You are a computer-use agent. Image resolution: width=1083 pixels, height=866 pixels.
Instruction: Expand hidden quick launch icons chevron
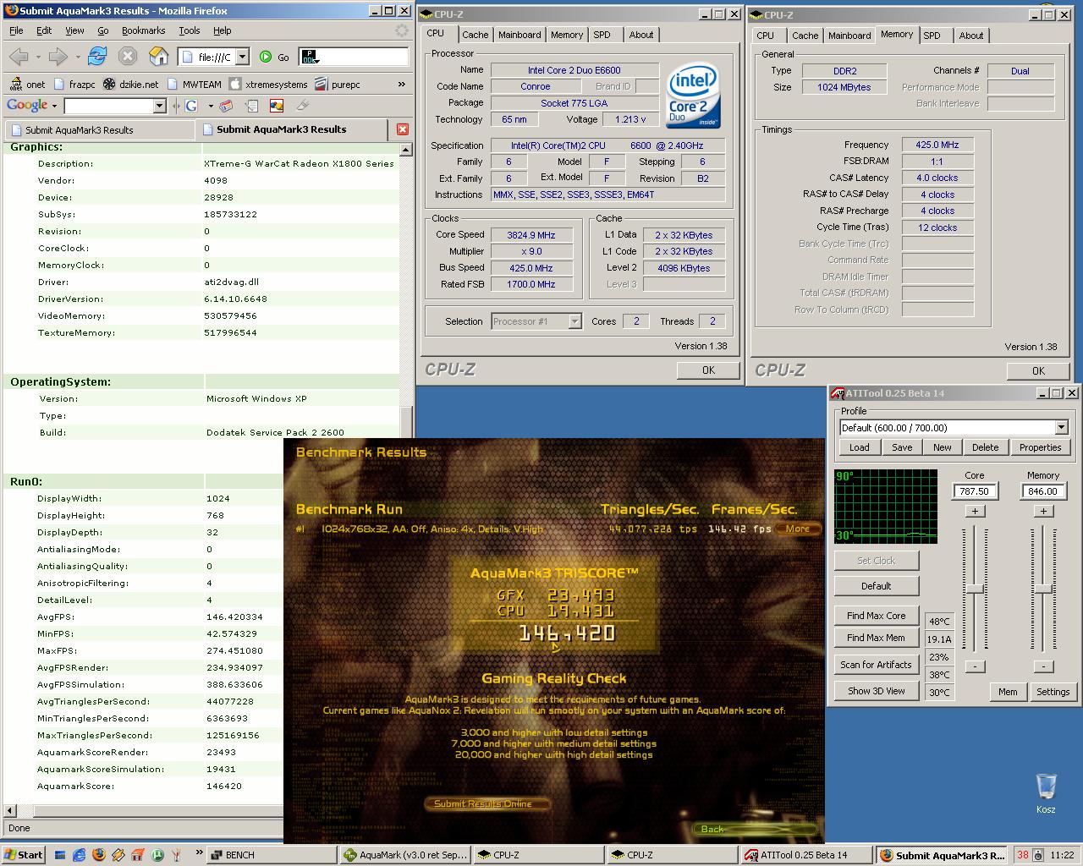[x=199, y=852]
